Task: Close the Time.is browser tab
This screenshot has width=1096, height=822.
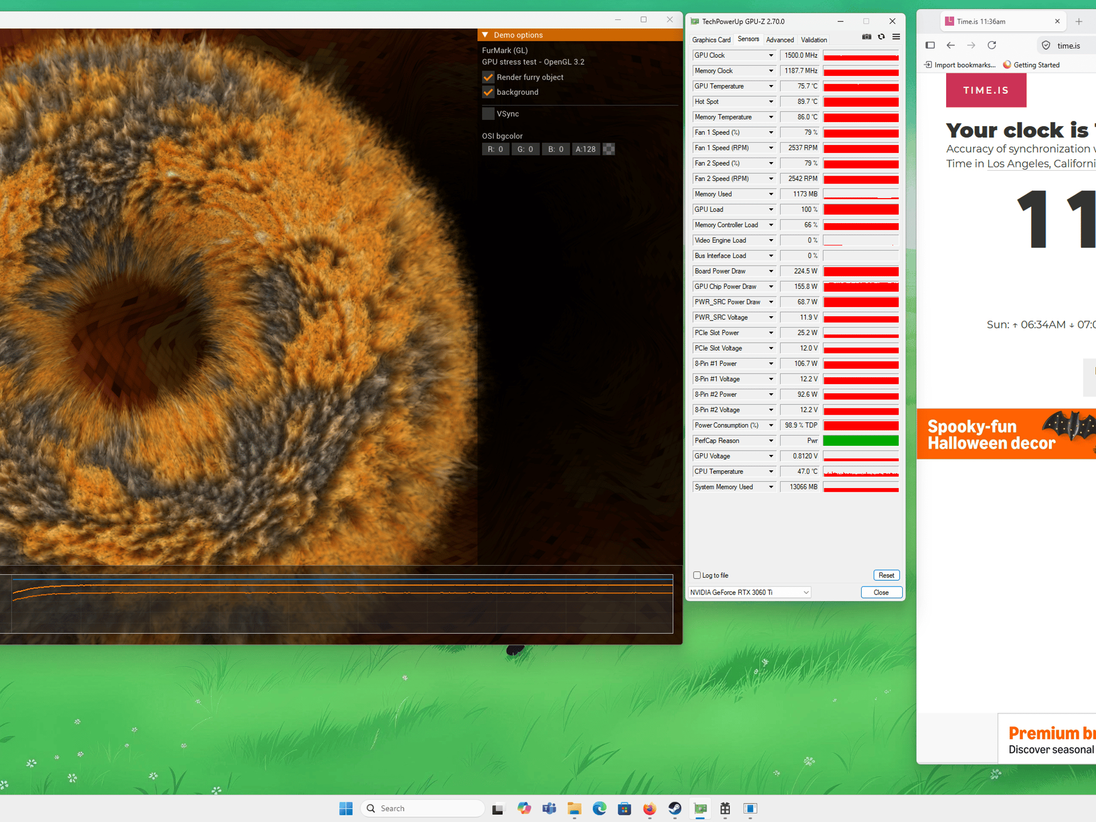Action: [1057, 21]
